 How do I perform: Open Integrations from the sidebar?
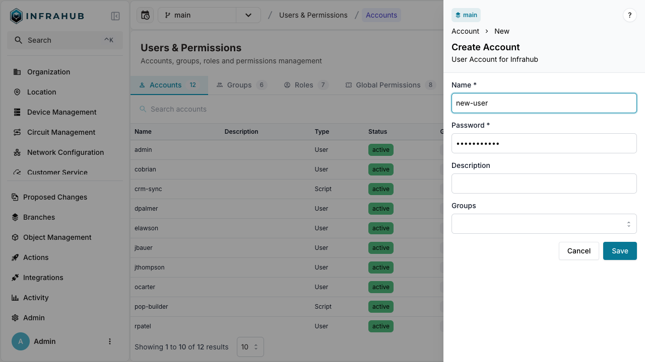pyautogui.click(x=43, y=278)
